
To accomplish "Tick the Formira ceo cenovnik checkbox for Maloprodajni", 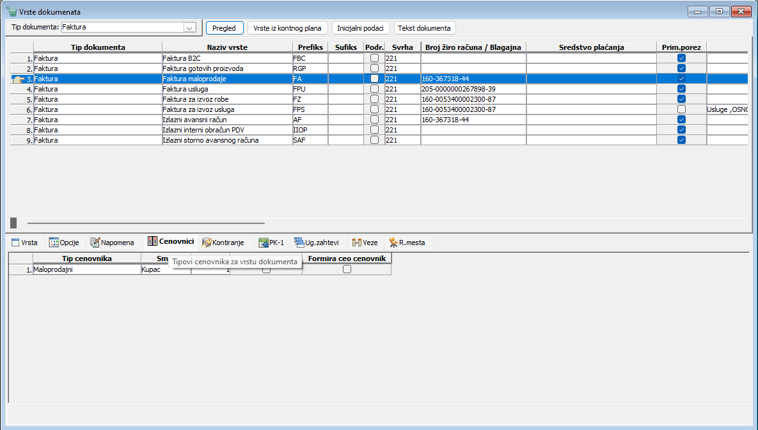I will [347, 269].
